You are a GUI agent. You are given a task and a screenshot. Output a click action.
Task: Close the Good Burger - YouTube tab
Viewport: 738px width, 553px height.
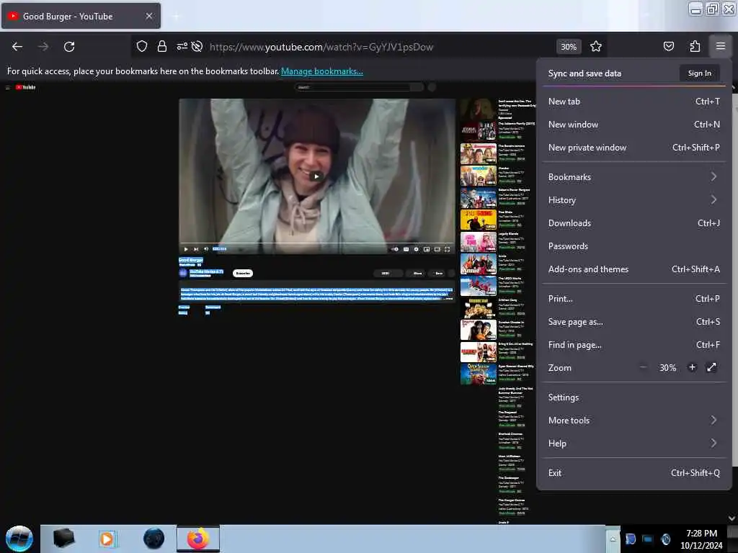pos(149,16)
